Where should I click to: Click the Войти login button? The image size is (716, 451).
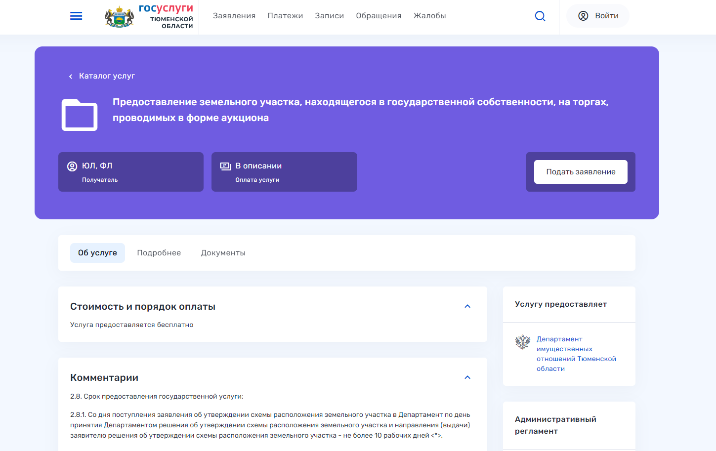[598, 16]
